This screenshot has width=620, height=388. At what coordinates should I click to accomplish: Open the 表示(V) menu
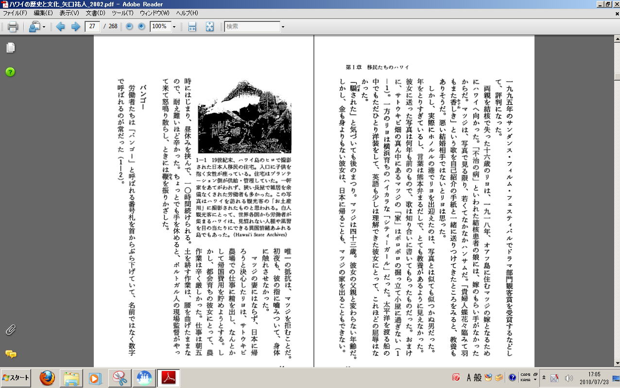(x=69, y=13)
